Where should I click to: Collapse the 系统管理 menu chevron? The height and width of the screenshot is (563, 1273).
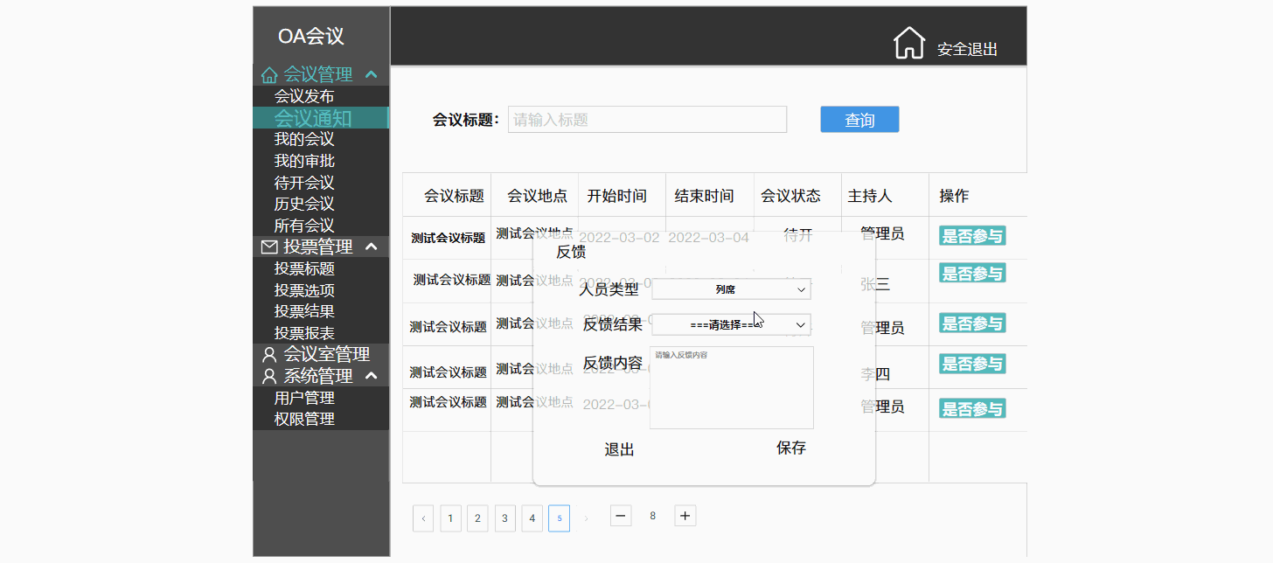coord(371,376)
